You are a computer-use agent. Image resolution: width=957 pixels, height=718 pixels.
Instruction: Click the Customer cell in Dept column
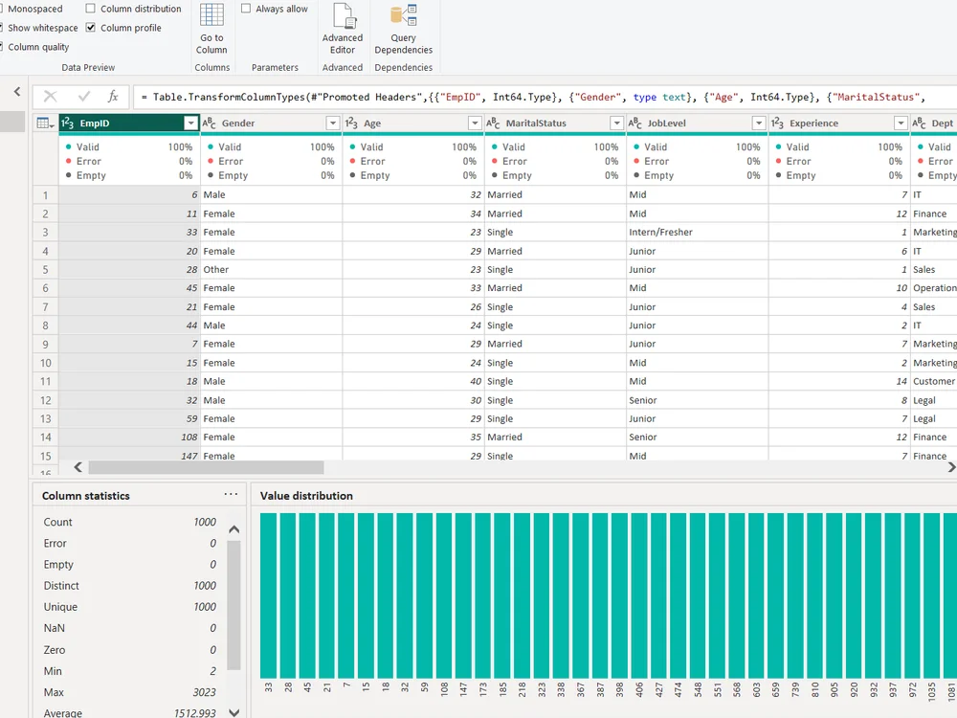point(934,381)
